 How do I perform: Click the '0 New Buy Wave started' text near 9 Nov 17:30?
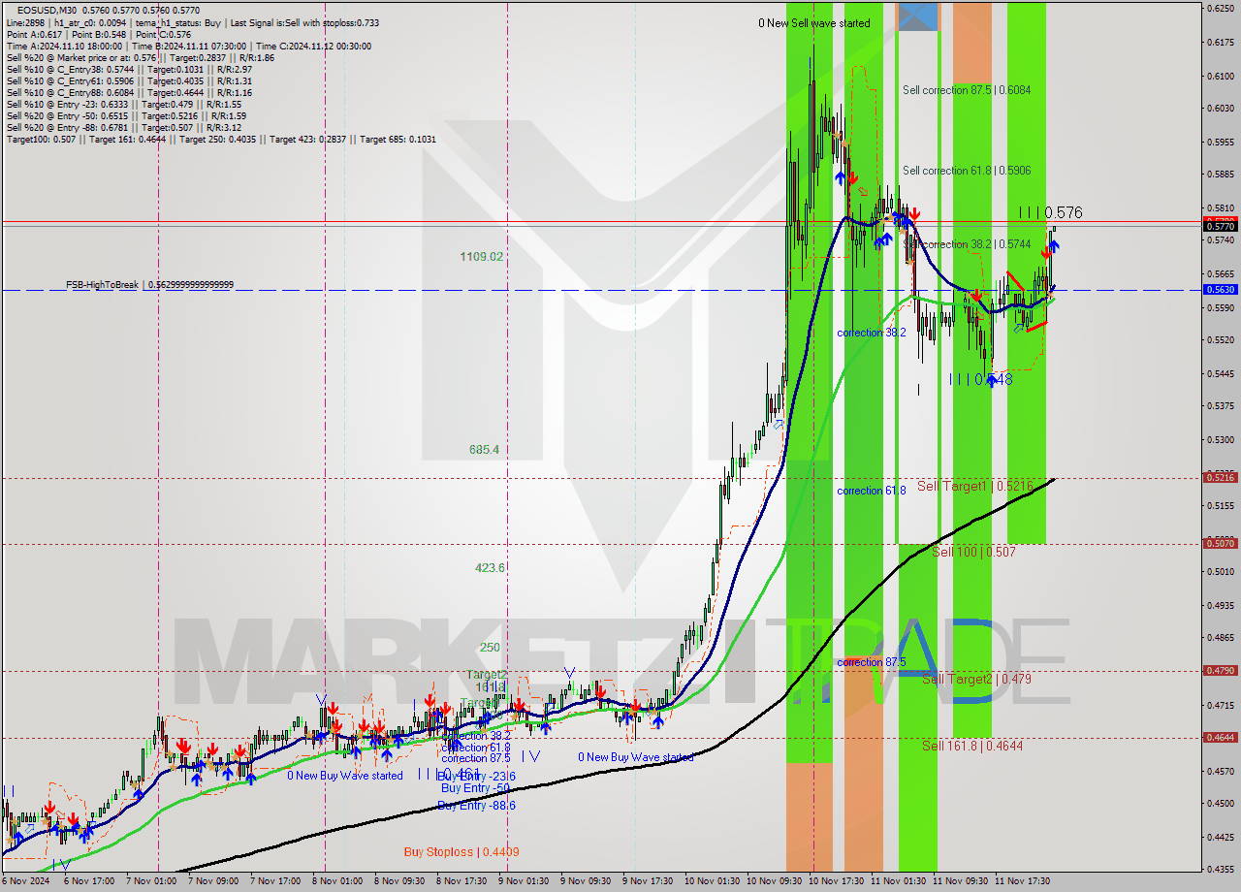[636, 757]
